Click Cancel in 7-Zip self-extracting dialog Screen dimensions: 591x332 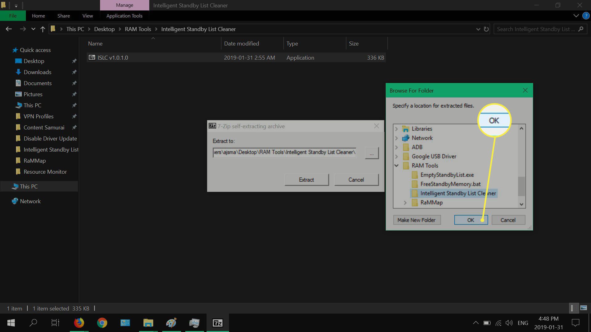pos(356,180)
